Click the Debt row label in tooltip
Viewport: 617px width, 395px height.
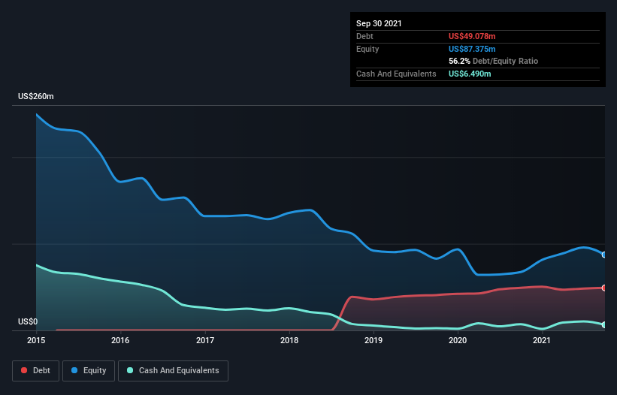pos(364,36)
